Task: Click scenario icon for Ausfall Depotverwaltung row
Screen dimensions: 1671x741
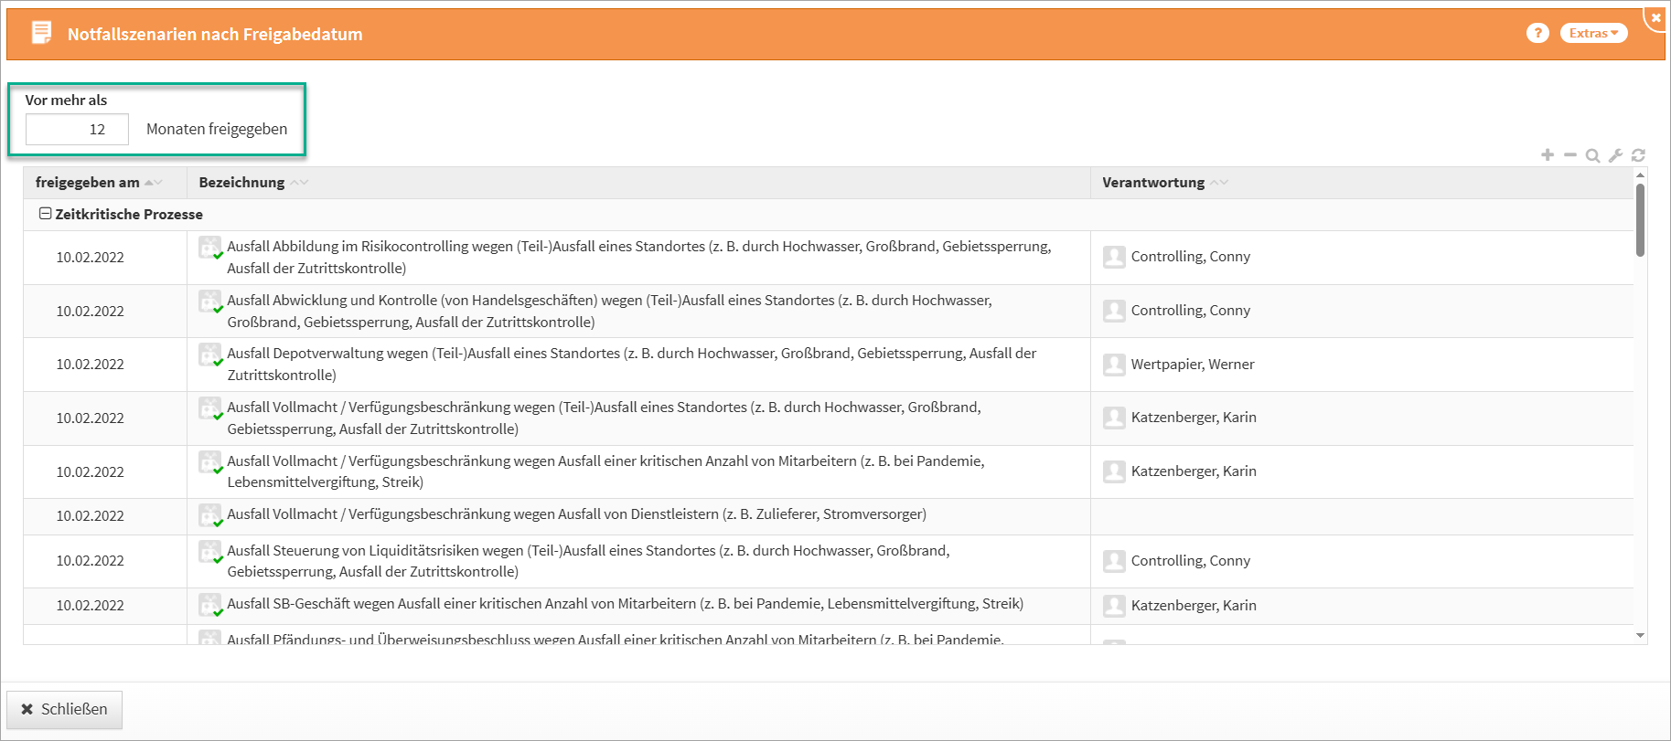Action: [x=210, y=355]
